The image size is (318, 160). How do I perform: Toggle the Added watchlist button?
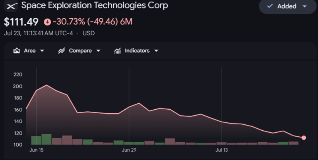(x=287, y=6)
